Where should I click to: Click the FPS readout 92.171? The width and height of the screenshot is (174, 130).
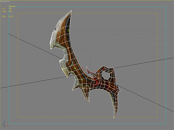click(x=11, y=17)
